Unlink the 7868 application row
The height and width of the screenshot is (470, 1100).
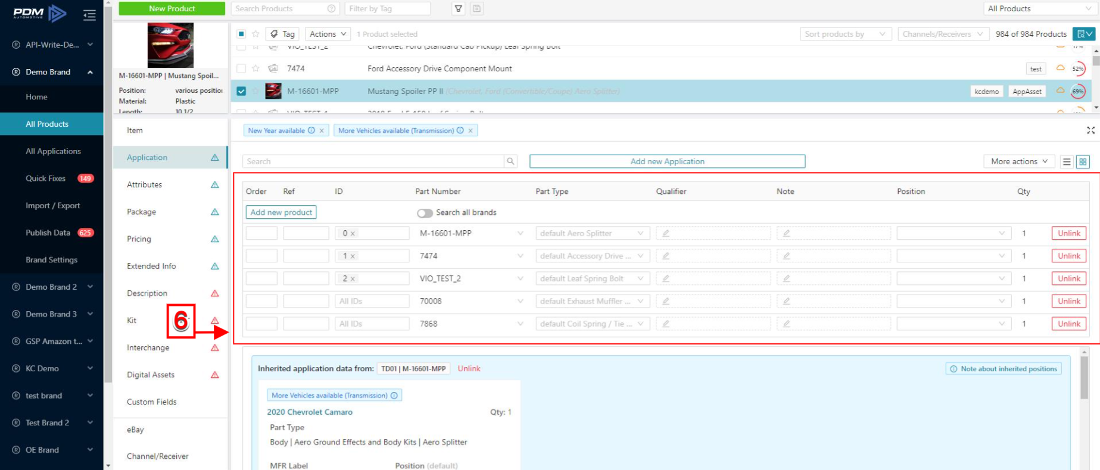pos(1069,324)
